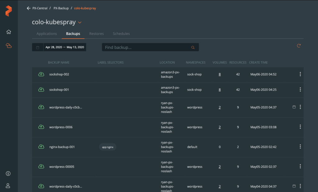318x192 pixels.
Task: Click the LABEL SELECTORS column header
Action: pyautogui.click(x=111, y=63)
